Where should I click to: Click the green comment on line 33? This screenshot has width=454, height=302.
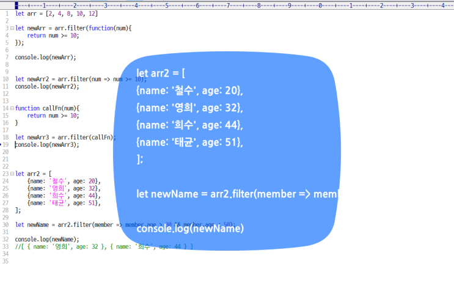(x=104, y=246)
